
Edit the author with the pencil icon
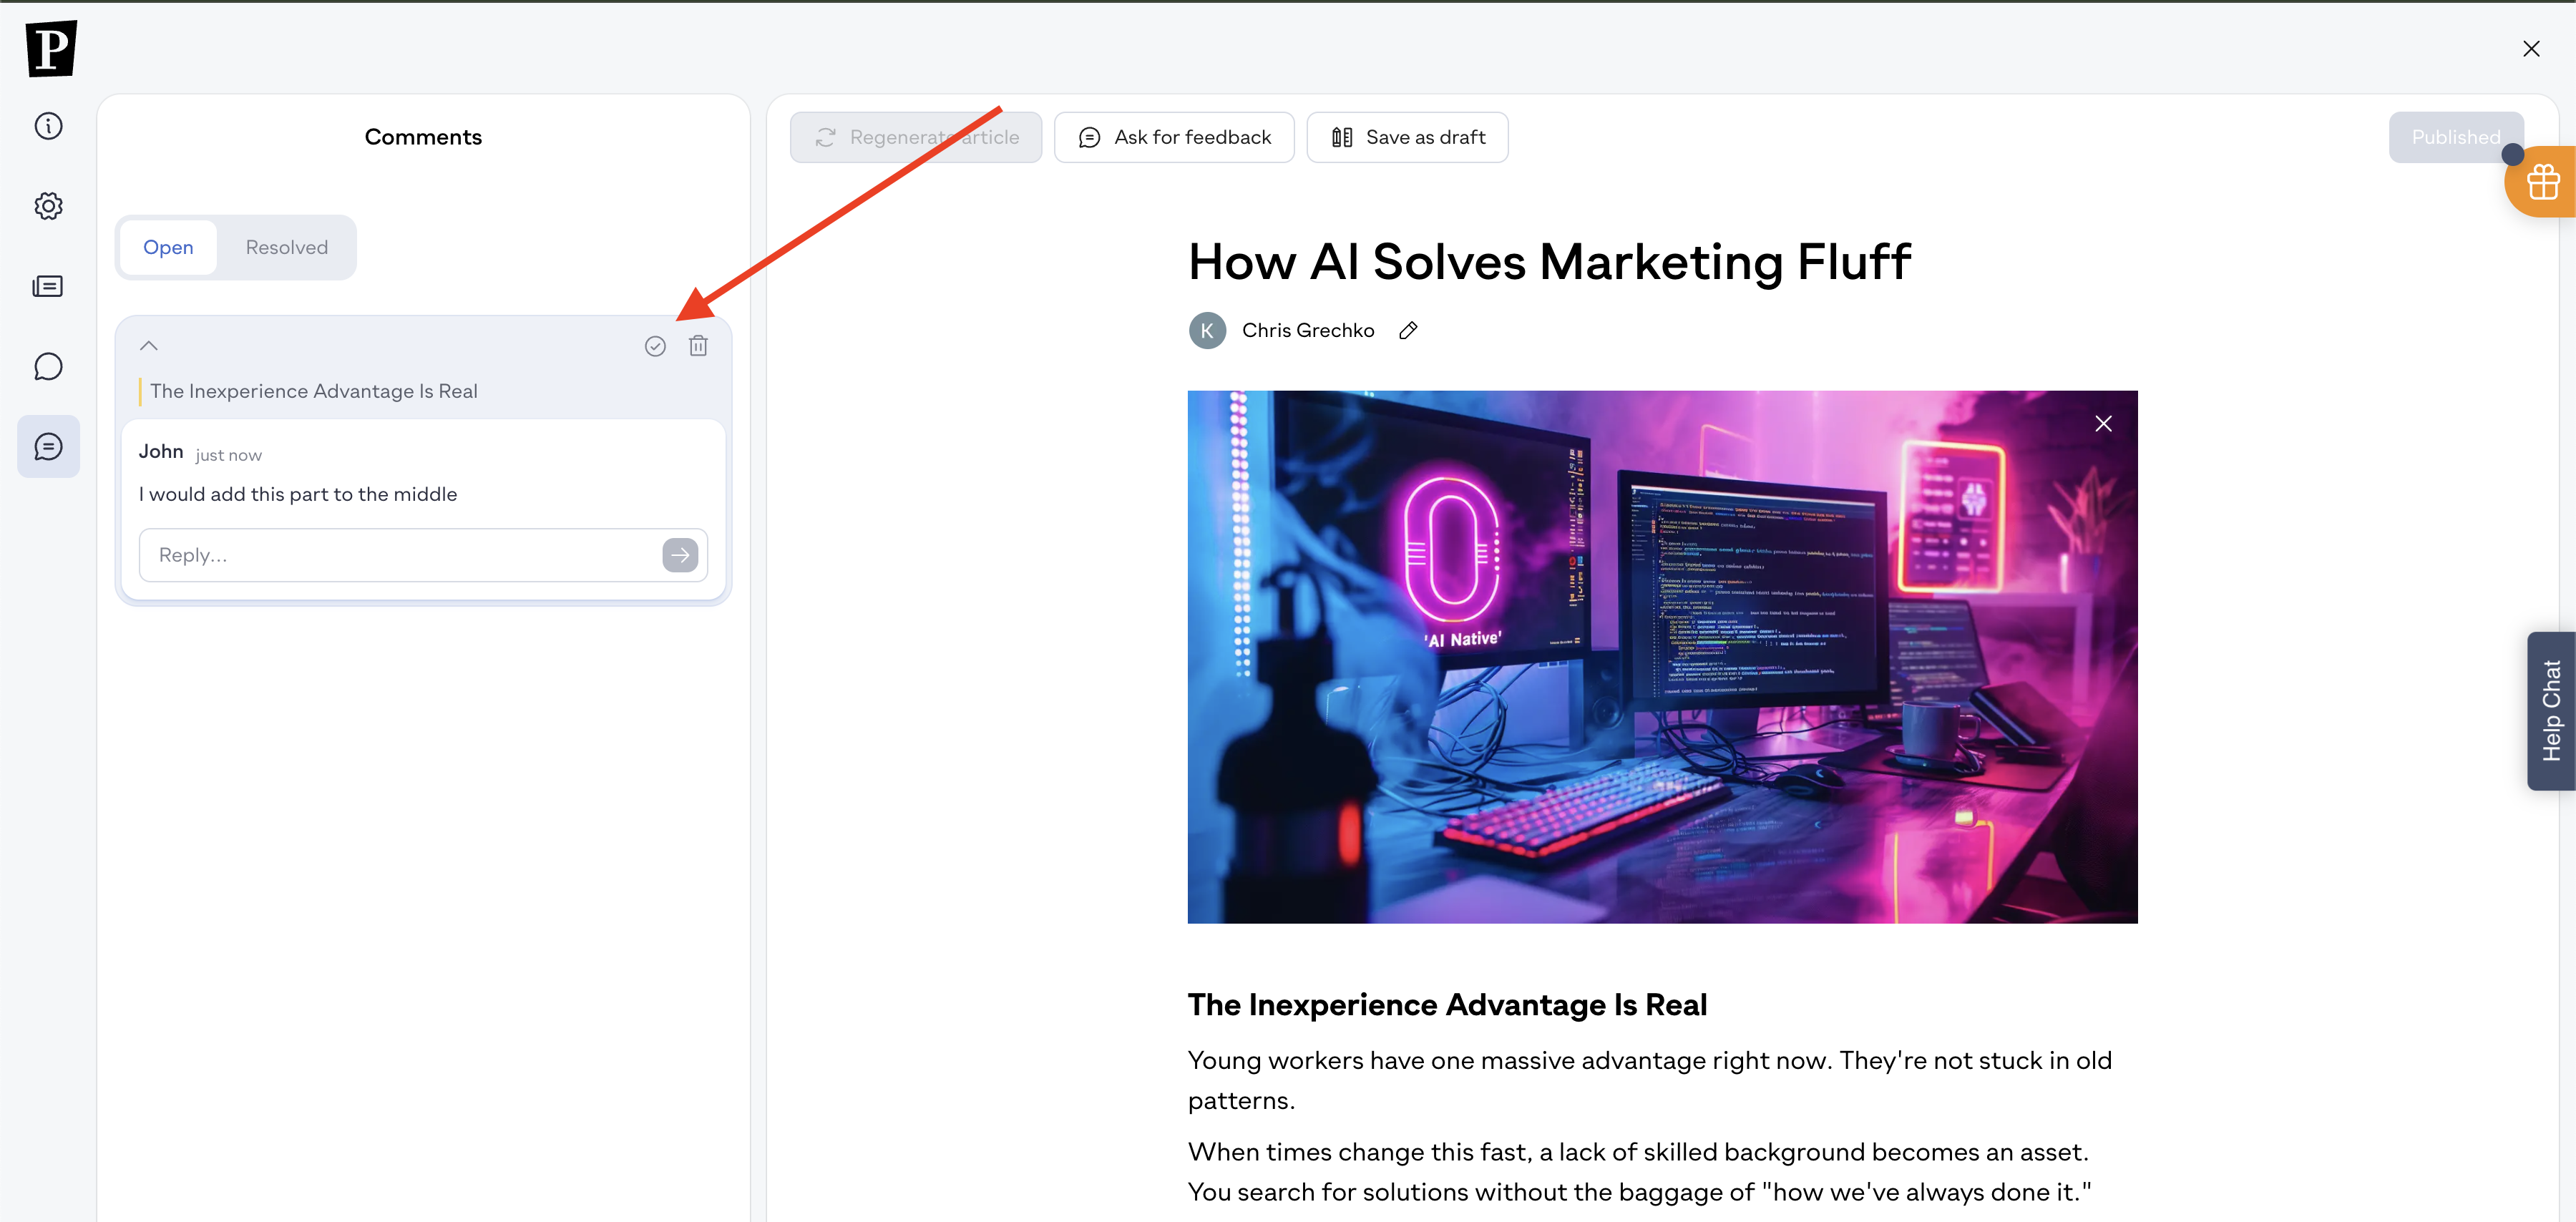pos(1408,331)
